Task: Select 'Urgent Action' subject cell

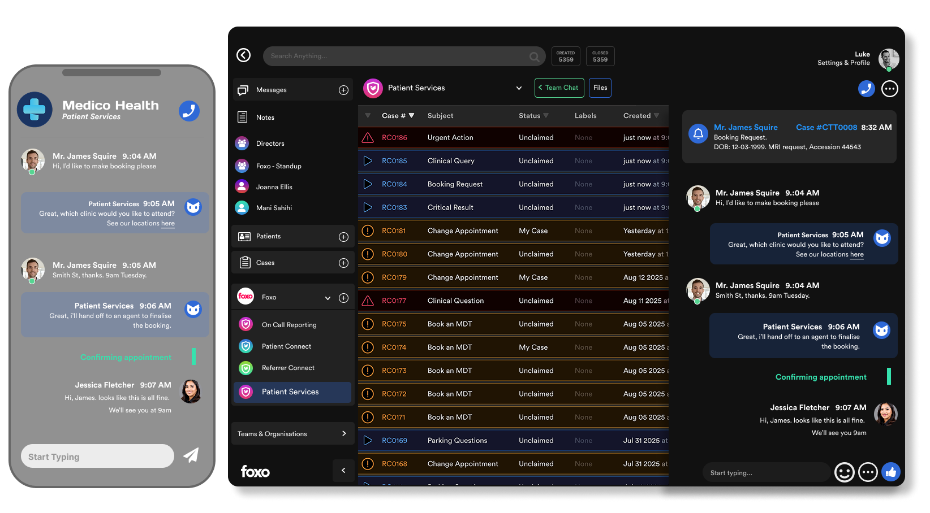Action: click(450, 138)
